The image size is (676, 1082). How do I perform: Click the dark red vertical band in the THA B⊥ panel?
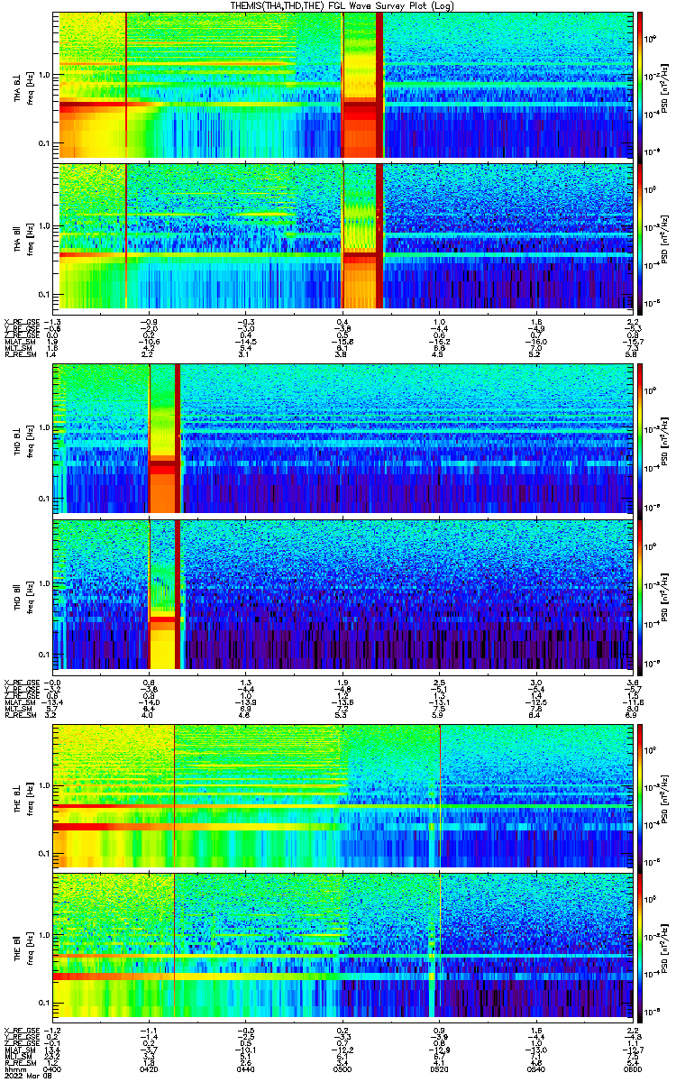tap(379, 86)
